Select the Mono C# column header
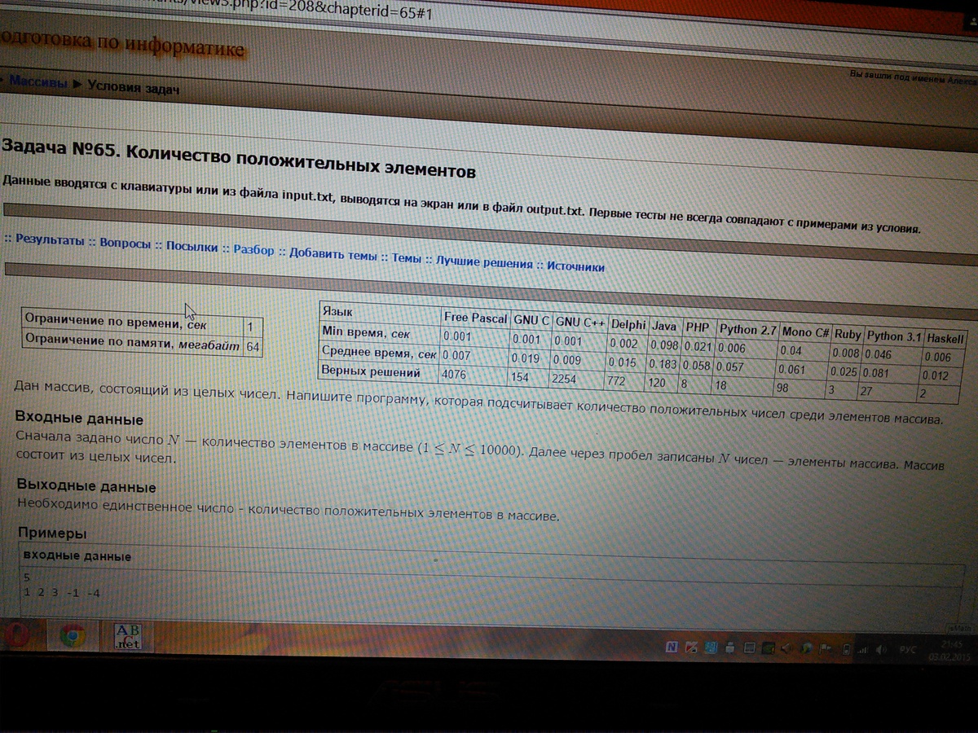 [x=805, y=332]
